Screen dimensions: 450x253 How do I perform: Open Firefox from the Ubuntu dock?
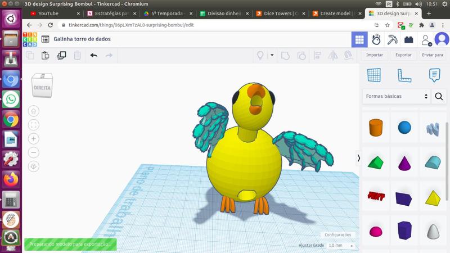tap(11, 179)
